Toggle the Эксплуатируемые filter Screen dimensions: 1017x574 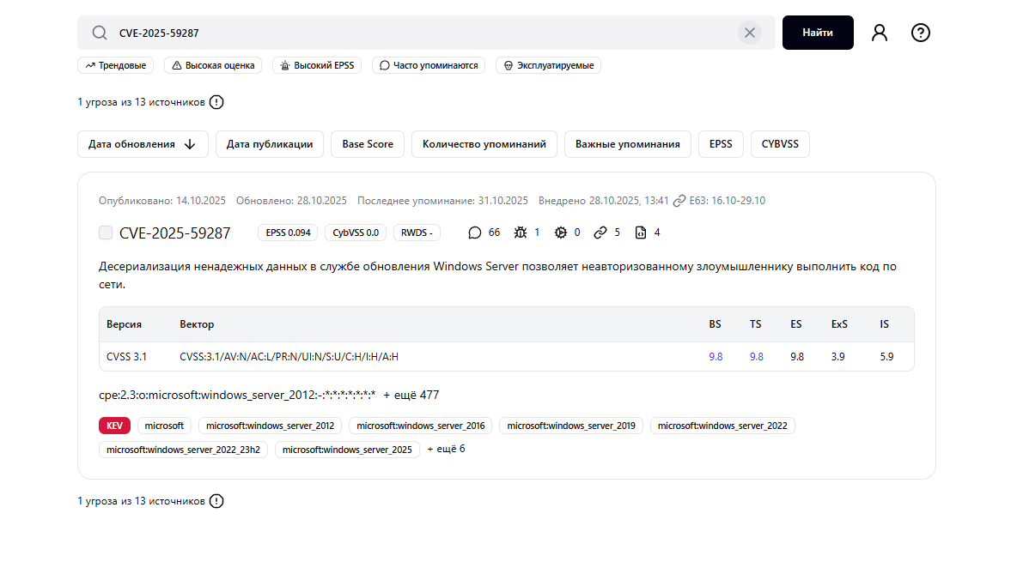pos(548,64)
